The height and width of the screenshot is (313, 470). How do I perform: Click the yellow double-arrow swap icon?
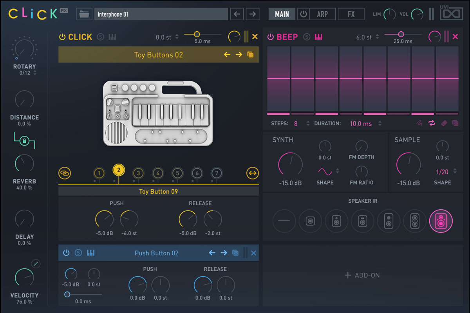click(253, 173)
